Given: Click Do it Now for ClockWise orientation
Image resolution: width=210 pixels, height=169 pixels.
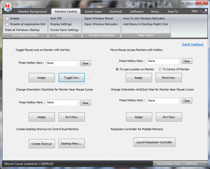Looking at the screenshot, I should pos(71,117).
